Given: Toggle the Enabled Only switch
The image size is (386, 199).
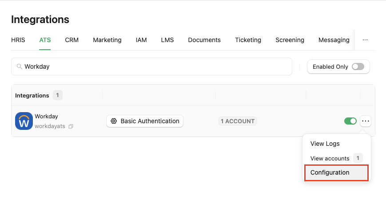Looking at the screenshot, I should coord(358,66).
